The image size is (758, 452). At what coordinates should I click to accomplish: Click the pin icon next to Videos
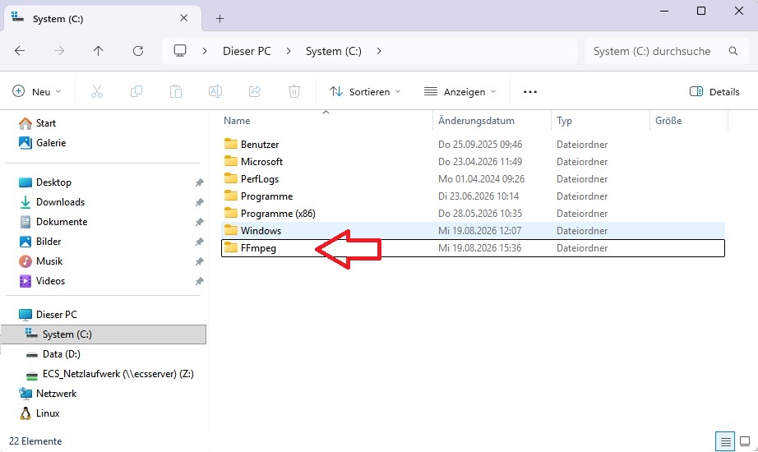[x=199, y=281]
